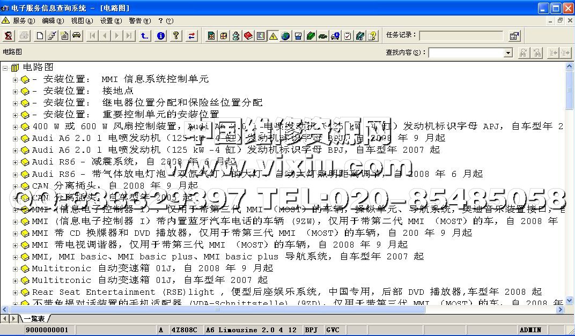Click the vertical scrollbar up arrow

tap(569, 66)
